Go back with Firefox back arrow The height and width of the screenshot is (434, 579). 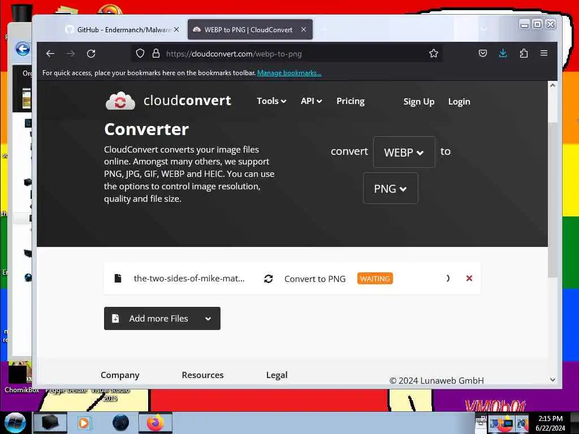coord(50,54)
